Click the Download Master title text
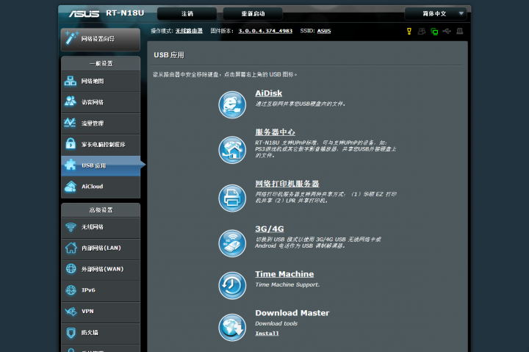This screenshot has width=529, height=352. point(292,313)
